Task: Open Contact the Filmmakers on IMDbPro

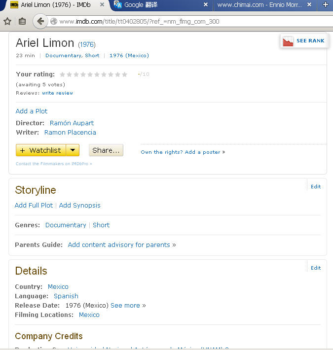Action: pyautogui.click(x=54, y=164)
